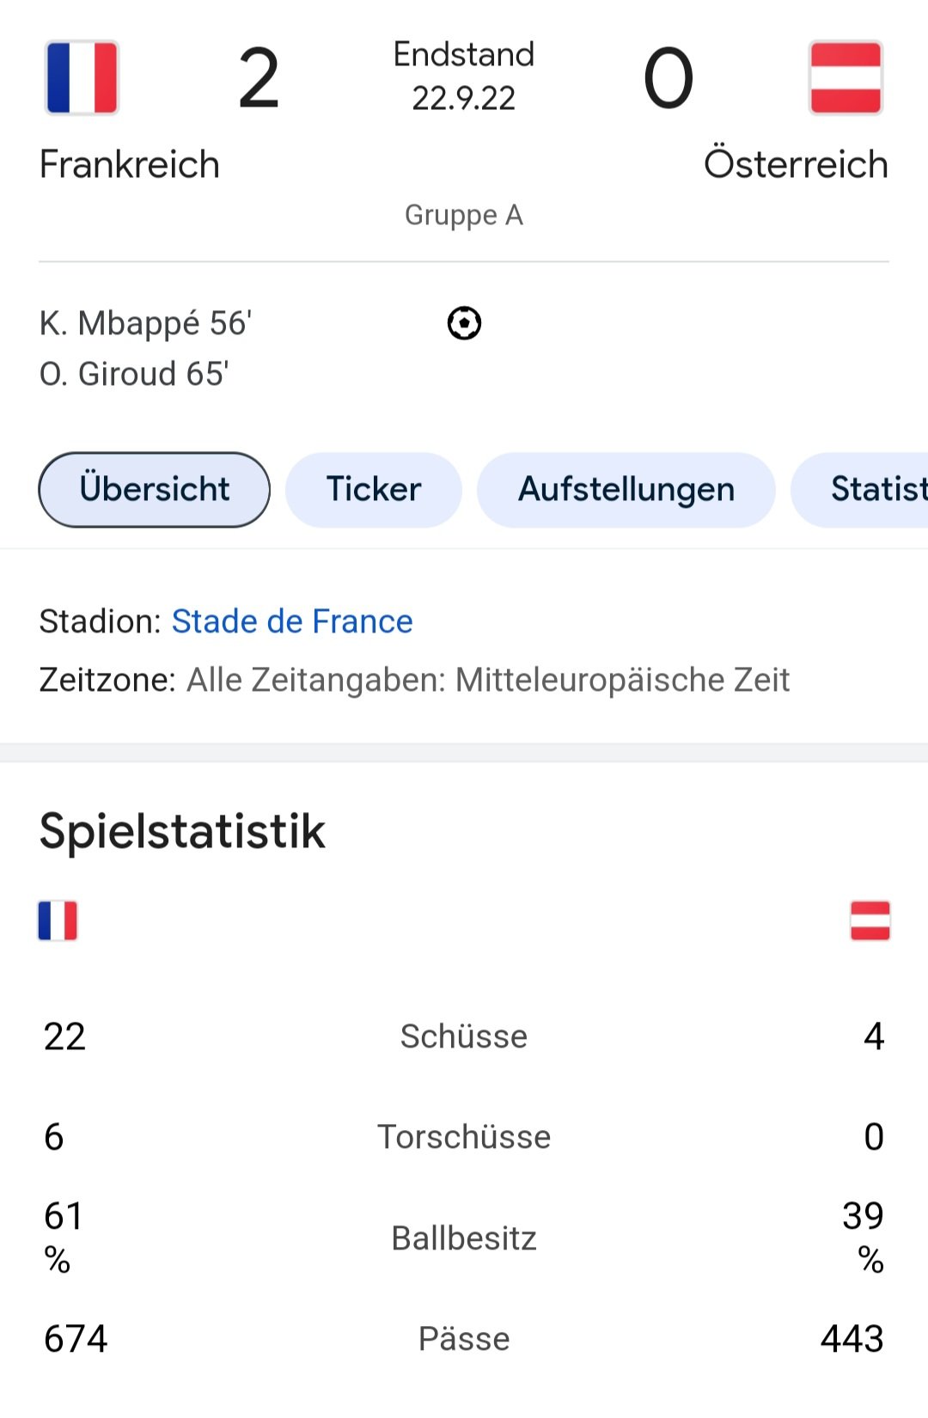This screenshot has height=1418, width=928.
Task: Tap the Ballbesitz statistic label
Action: [464, 1238]
